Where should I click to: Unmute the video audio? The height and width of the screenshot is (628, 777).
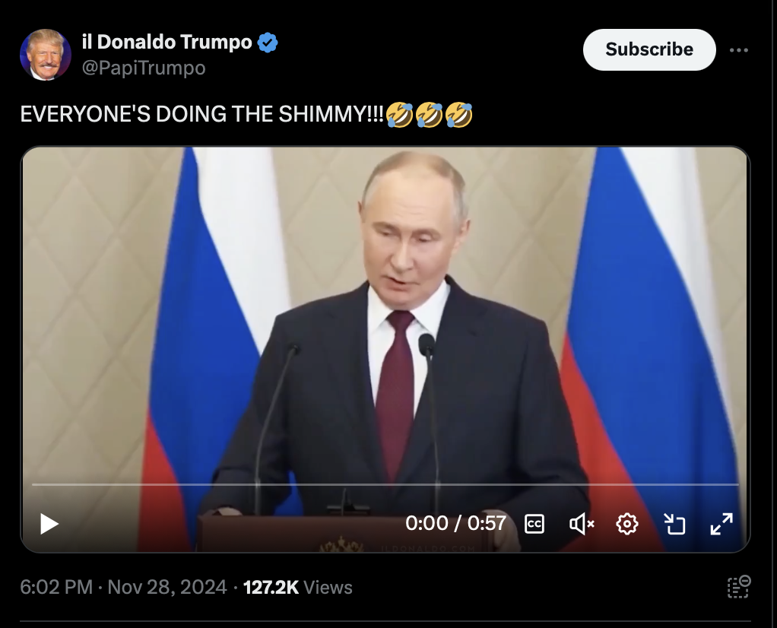pos(582,524)
